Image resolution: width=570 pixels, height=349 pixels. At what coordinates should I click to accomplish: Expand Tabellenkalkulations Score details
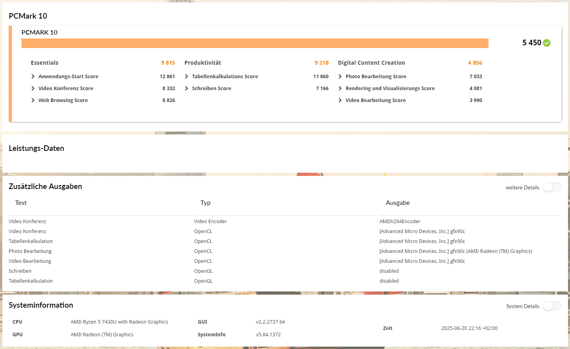click(x=186, y=77)
